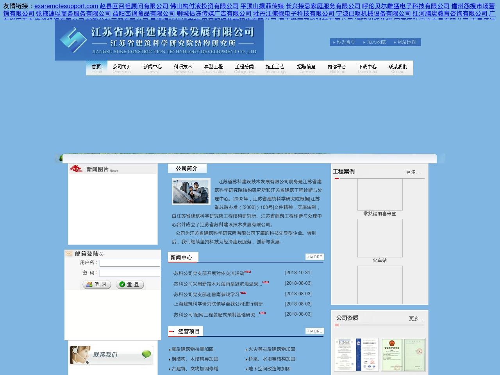Click the company logo banner
Viewport: 500px width, 375px height.
click(x=159, y=40)
